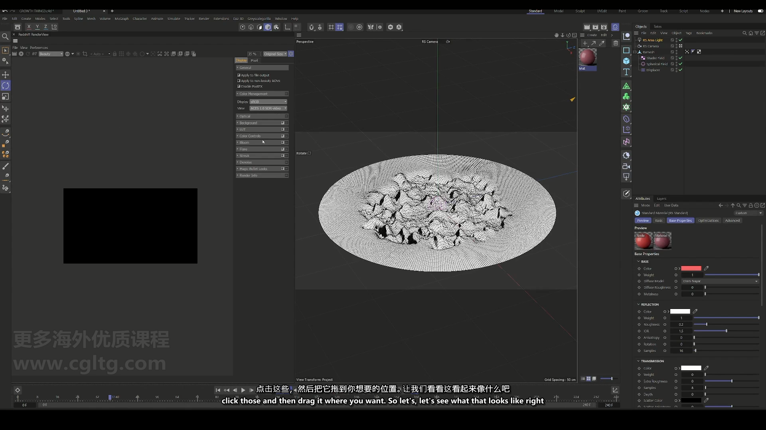Collapse the REFLECTION section
Image resolution: width=766 pixels, height=430 pixels.
click(x=638, y=304)
